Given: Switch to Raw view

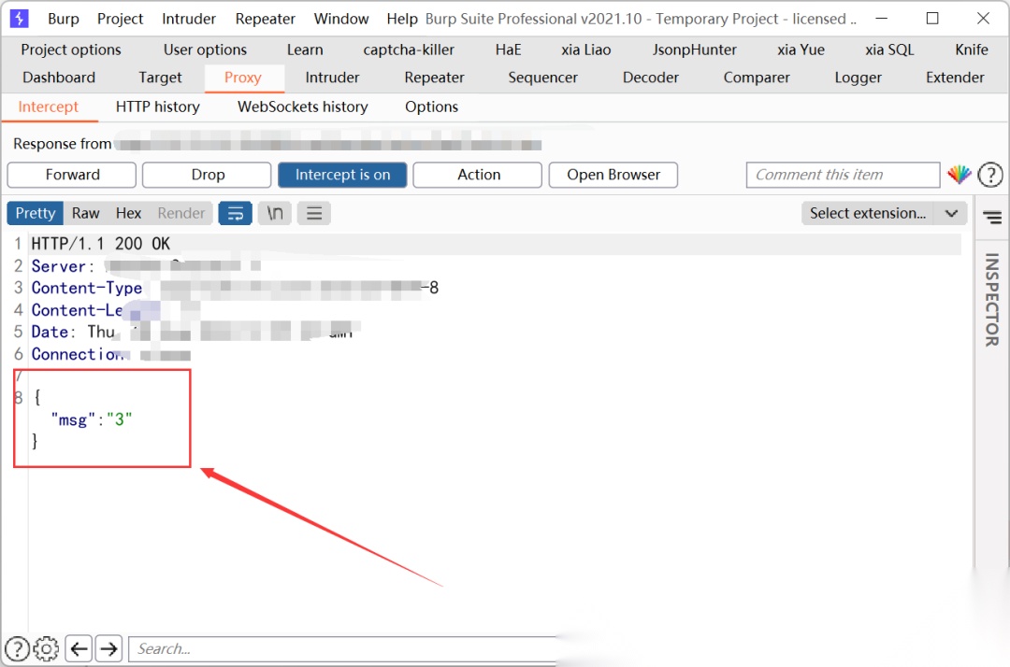Looking at the screenshot, I should [86, 213].
